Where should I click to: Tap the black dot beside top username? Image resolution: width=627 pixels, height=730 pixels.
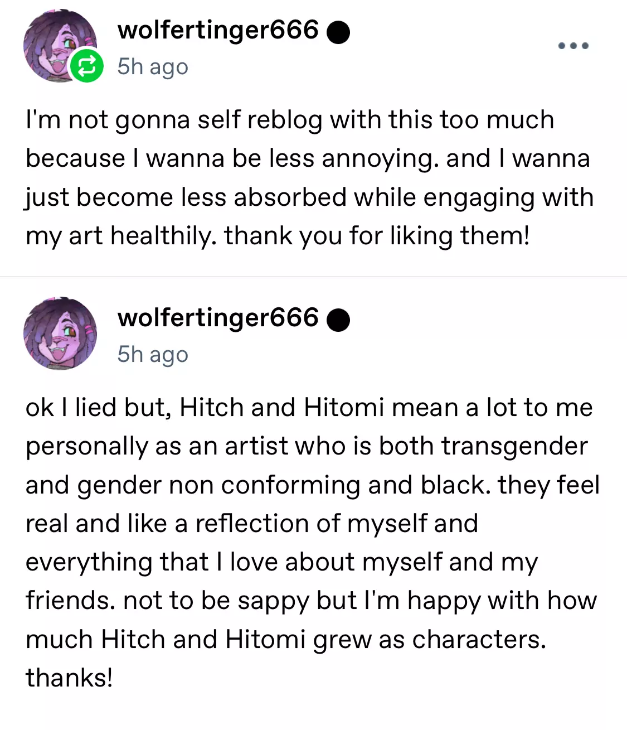(338, 32)
